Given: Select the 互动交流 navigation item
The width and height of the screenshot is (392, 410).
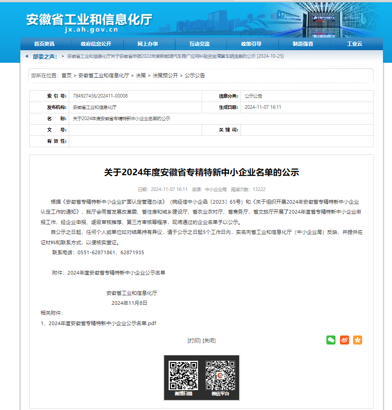Looking at the screenshot, I should [199, 44].
